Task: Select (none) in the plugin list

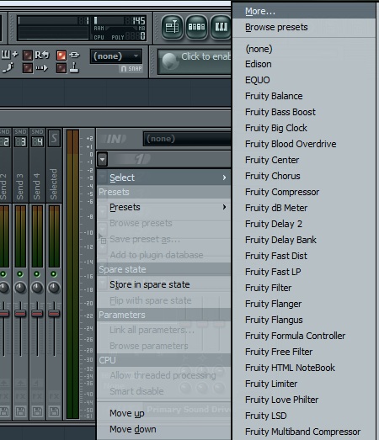Action: tap(304, 49)
